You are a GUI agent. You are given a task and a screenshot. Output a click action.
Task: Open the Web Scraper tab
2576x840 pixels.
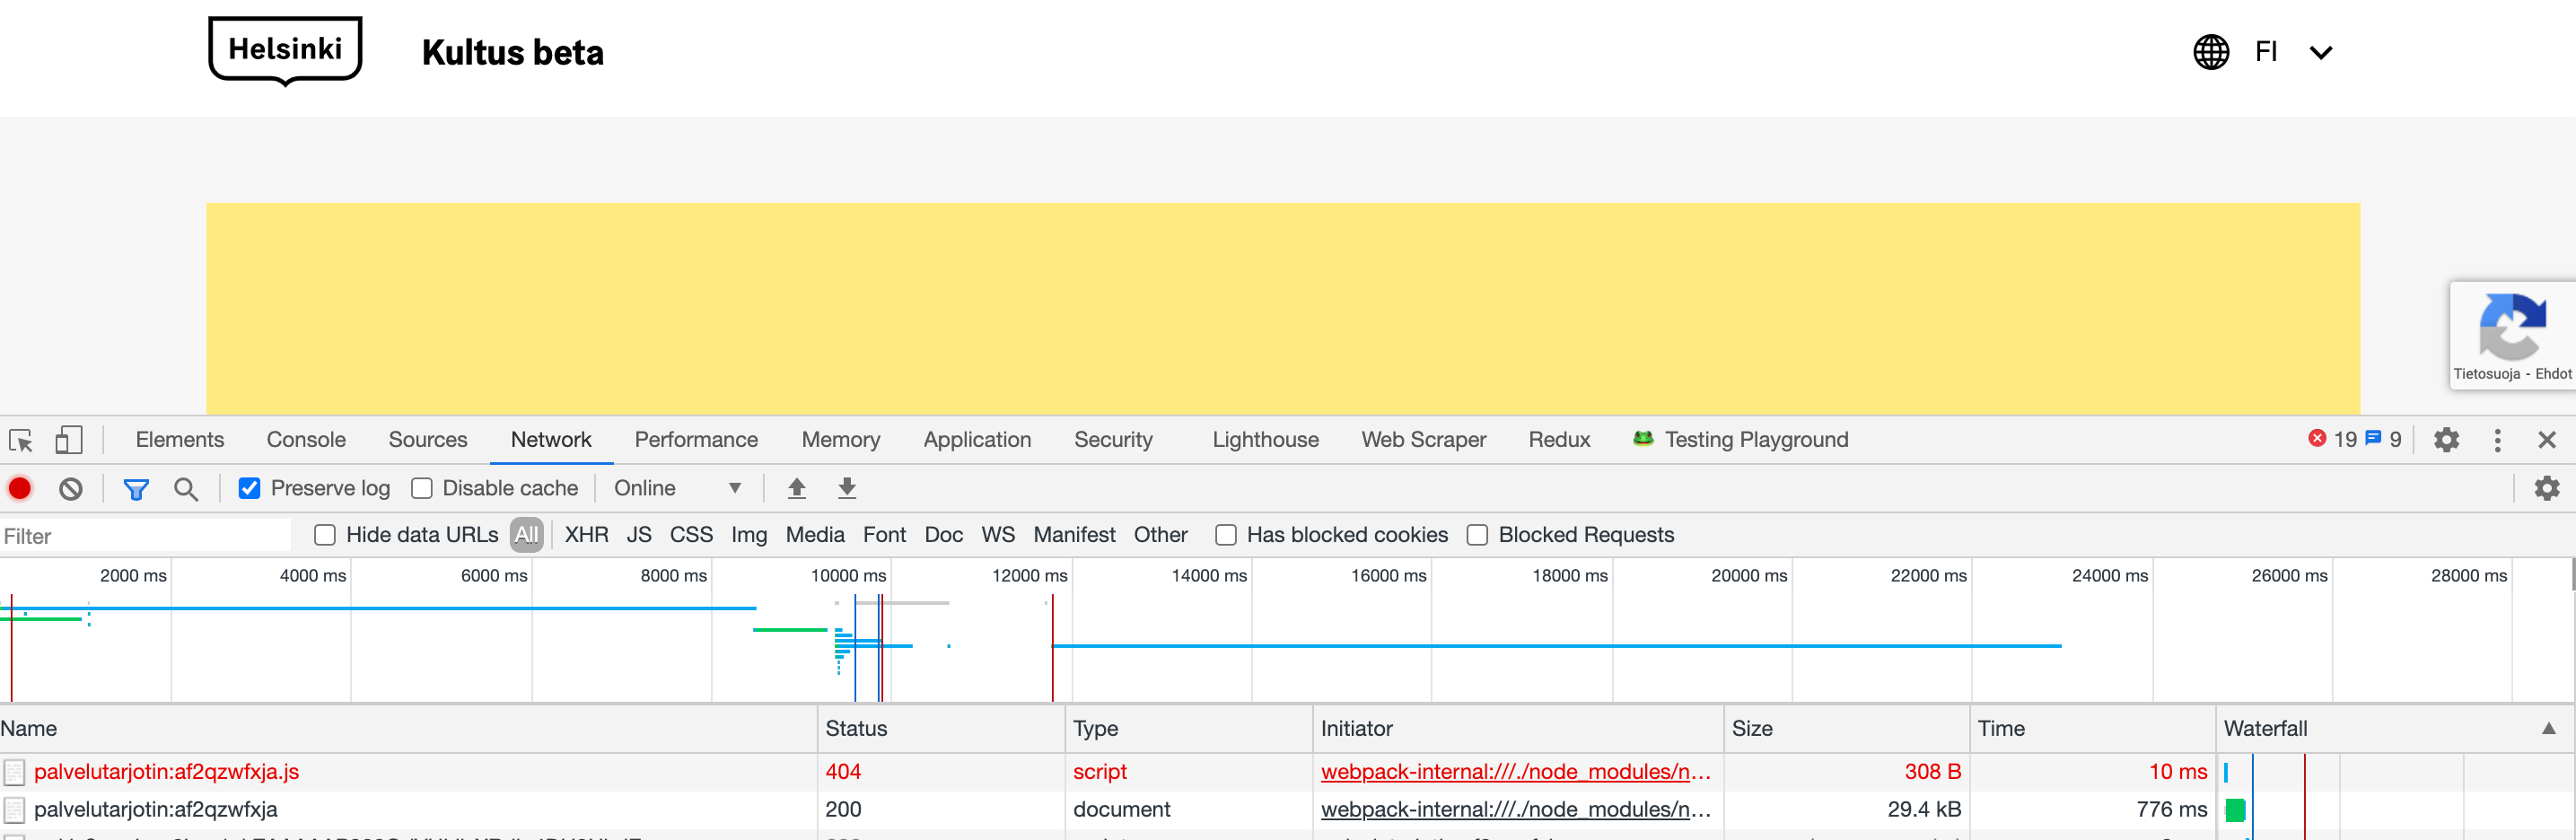[x=1423, y=440]
